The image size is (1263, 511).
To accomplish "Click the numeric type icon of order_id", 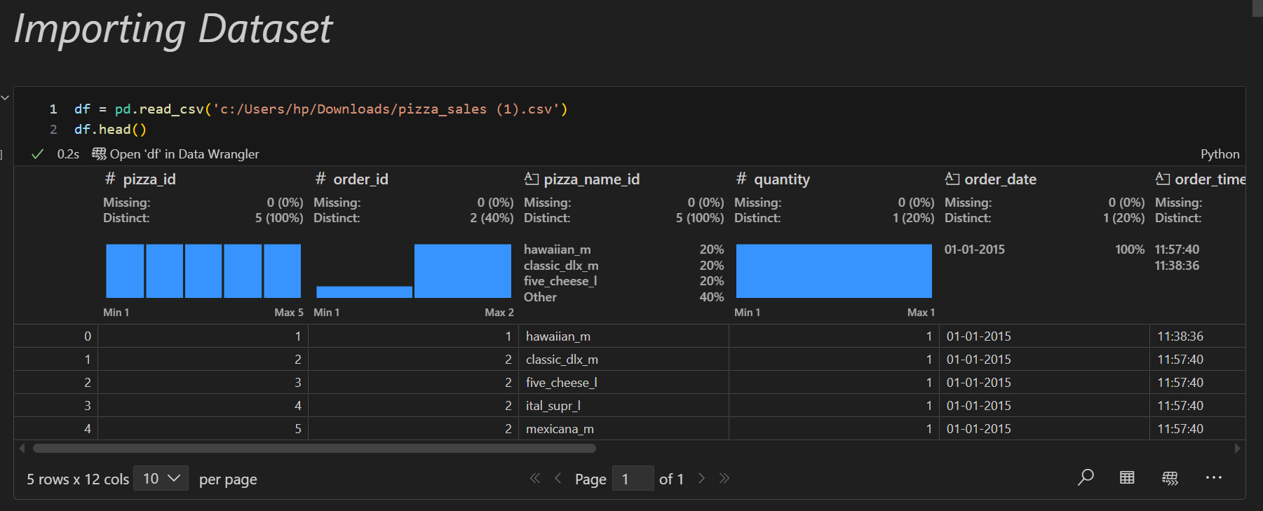I will coord(320,179).
